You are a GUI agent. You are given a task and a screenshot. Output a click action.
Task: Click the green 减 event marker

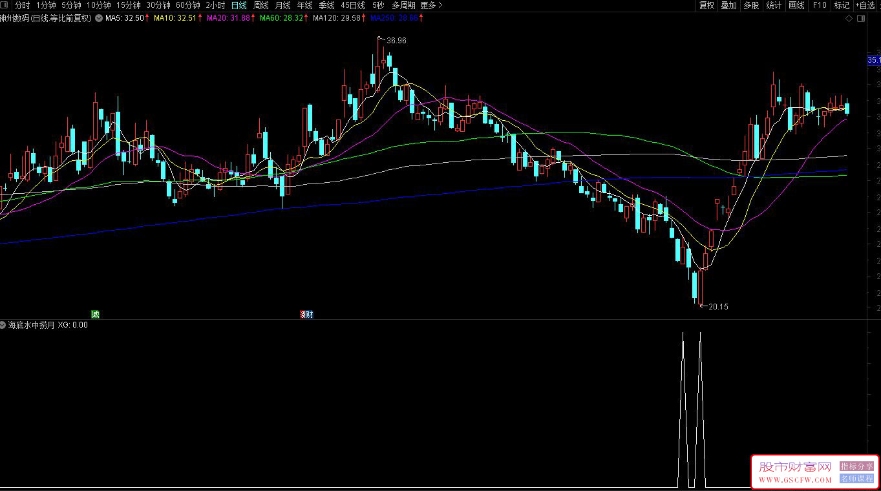click(95, 315)
